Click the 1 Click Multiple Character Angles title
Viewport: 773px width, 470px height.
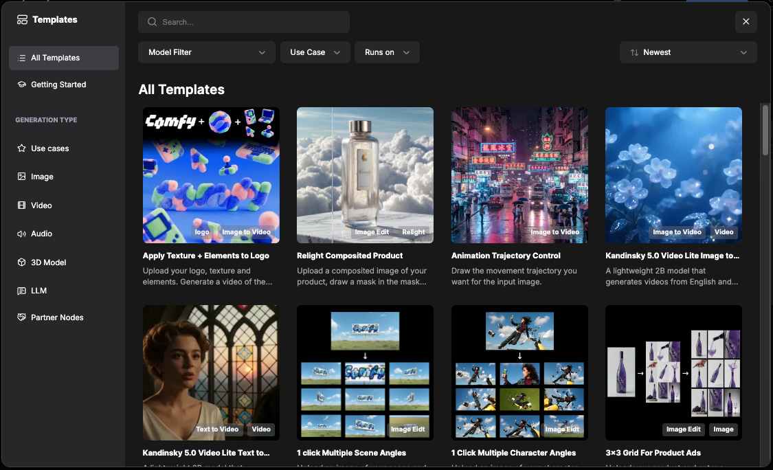(513, 453)
